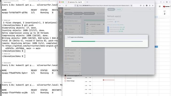Bookmark this page with the star icon
This screenshot has width=171, height=96.
tap(131, 6)
